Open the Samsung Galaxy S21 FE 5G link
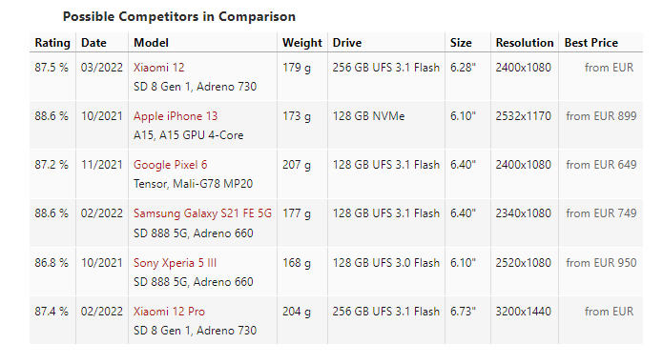663x364 pixels. pos(202,213)
